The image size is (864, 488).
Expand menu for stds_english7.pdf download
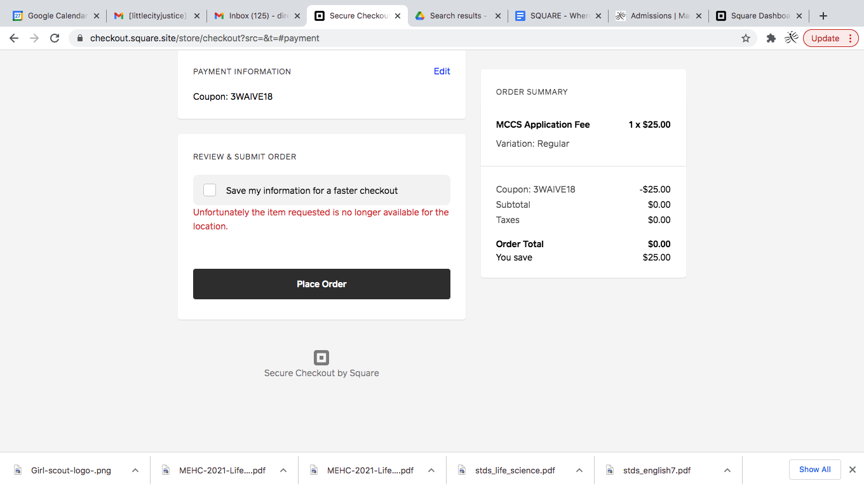tap(727, 470)
